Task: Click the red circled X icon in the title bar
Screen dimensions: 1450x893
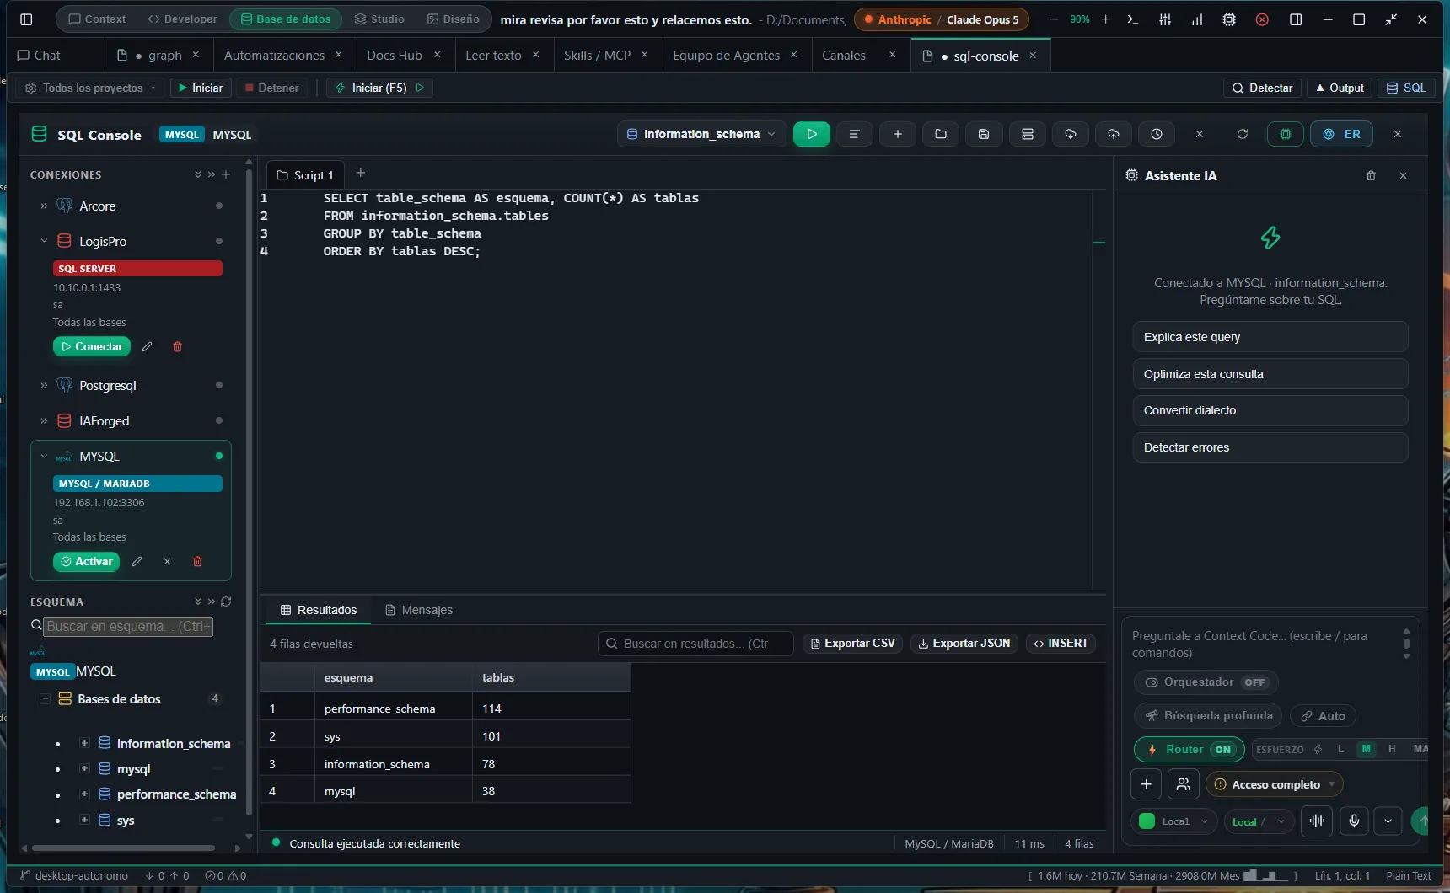Action: tap(1262, 19)
